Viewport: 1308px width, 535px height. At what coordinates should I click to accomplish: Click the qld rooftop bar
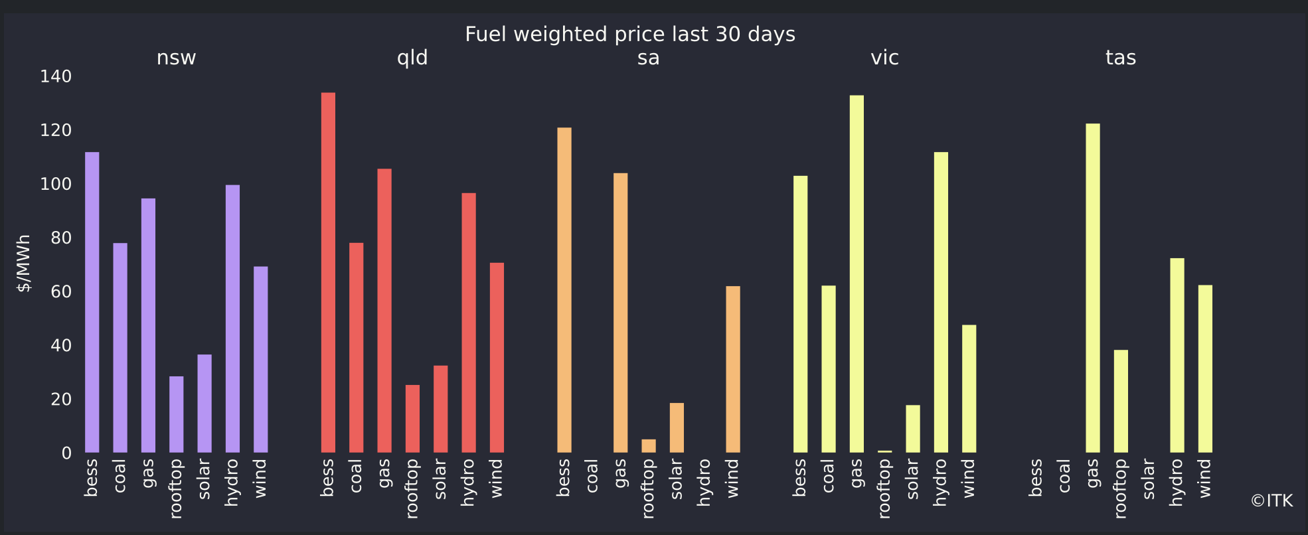pos(412,419)
